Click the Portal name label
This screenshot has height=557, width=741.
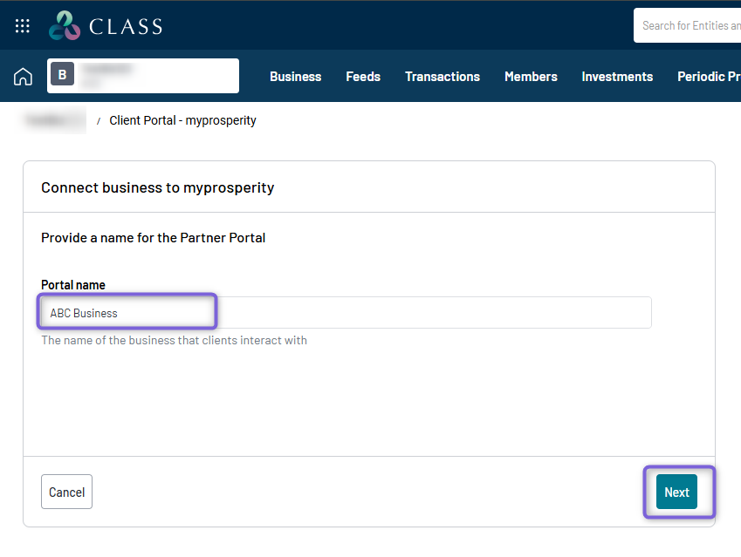coord(73,285)
